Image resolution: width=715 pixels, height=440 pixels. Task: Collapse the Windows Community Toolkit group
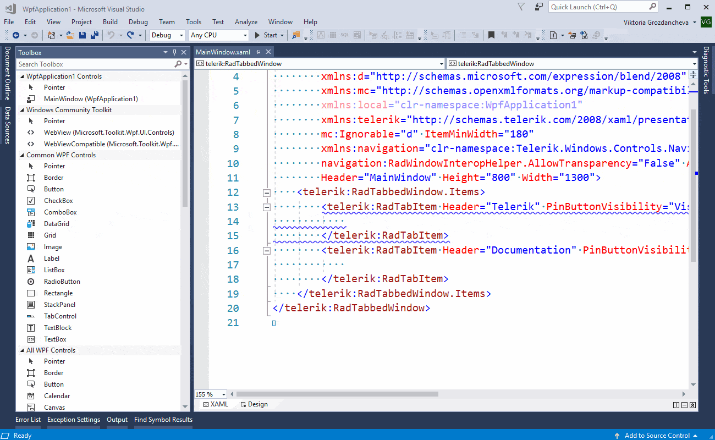point(21,110)
